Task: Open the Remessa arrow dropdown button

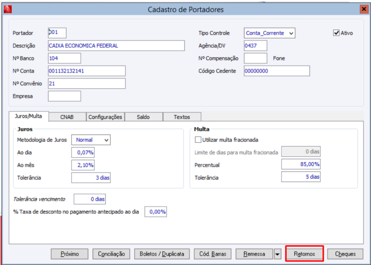Action: tap(278, 254)
